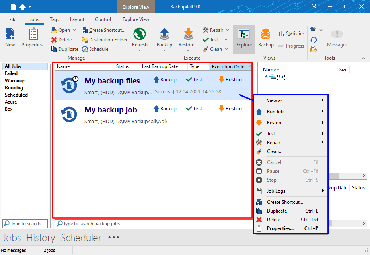Open Run Job in the context menu
The image size is (370, 255).
pos(291,112)
